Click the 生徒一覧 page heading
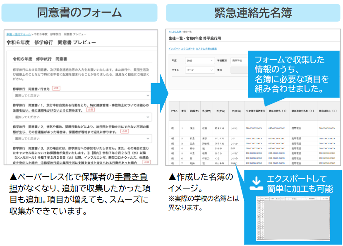343x246 pixels. (195, 38)
